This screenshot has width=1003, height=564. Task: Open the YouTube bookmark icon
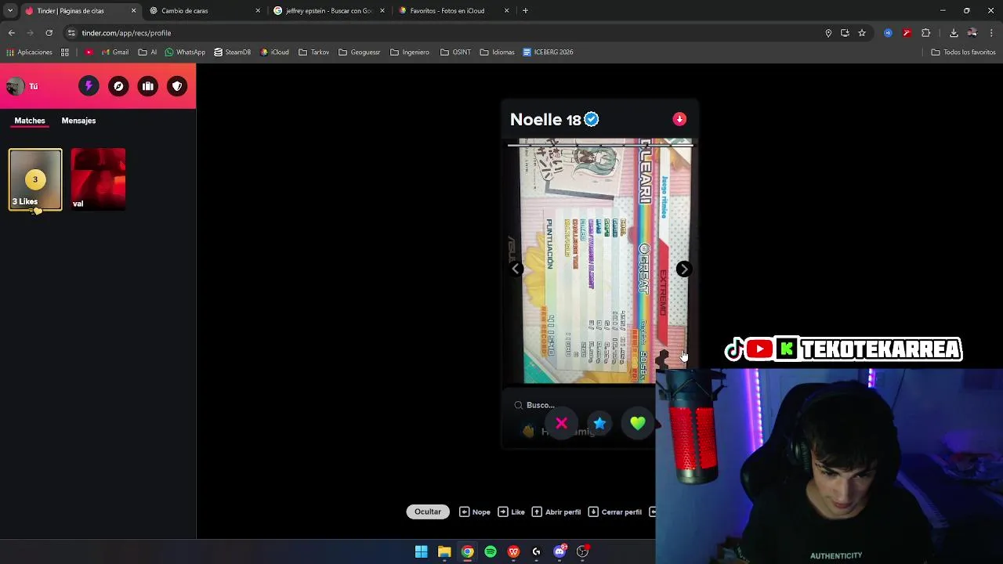pos(89,52)
